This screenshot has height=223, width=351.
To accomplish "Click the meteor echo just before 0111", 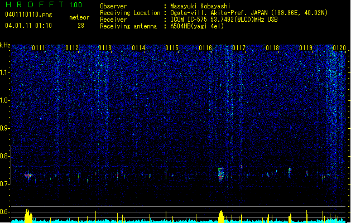I will tap(28, 176).
